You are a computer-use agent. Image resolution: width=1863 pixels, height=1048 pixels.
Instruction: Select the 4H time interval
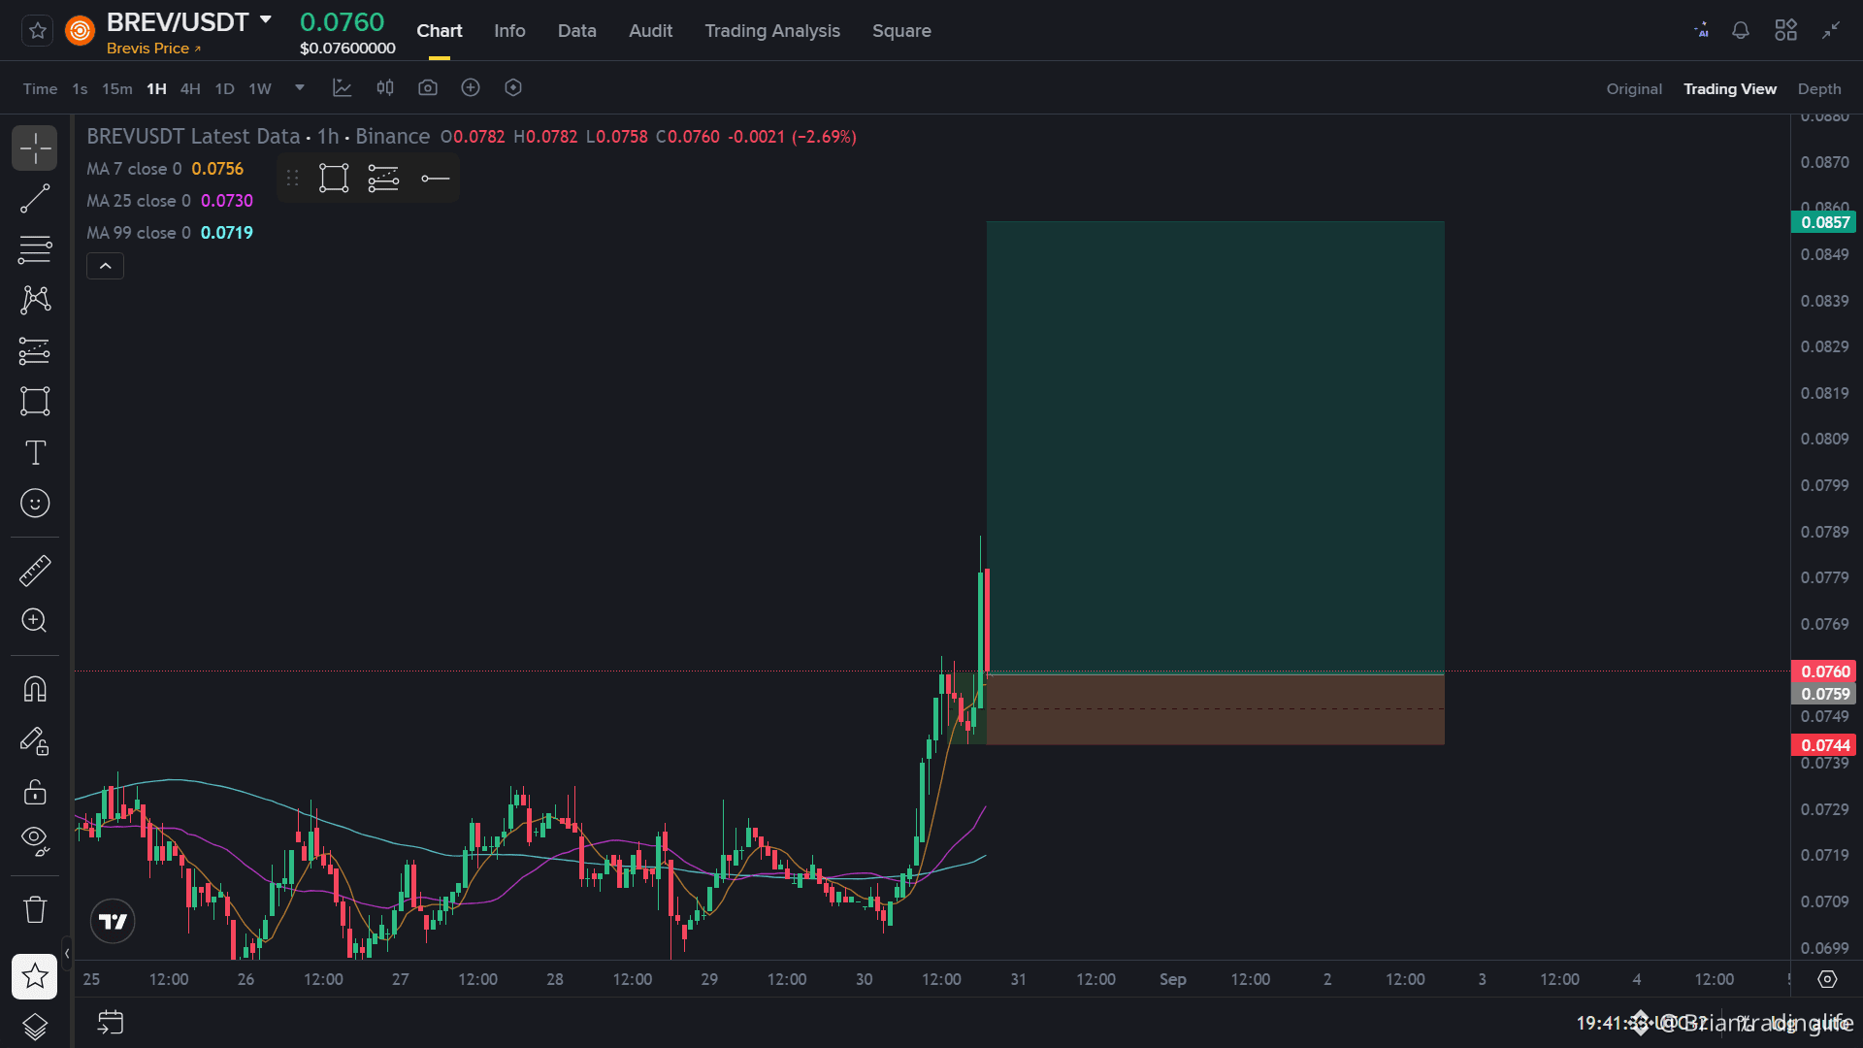pos(190,89)
